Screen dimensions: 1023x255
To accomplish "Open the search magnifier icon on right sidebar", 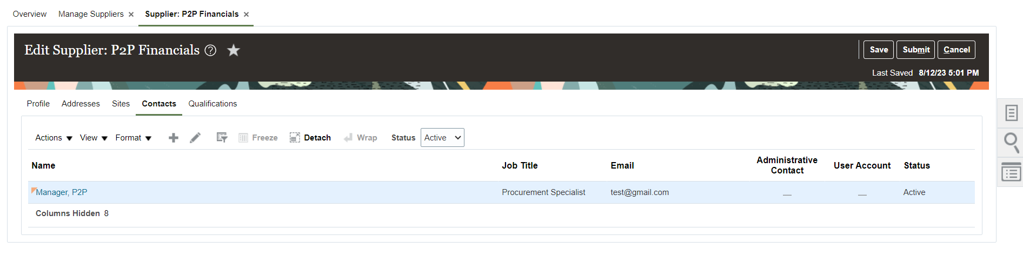I will pos(1011,143).
